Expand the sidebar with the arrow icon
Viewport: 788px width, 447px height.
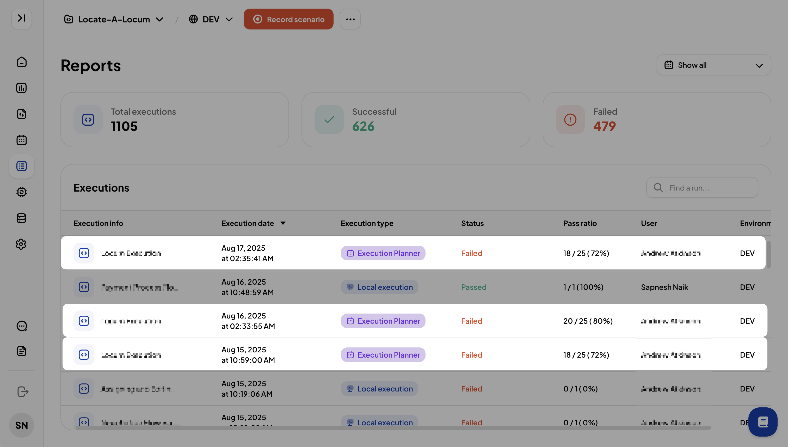(21, 19)
